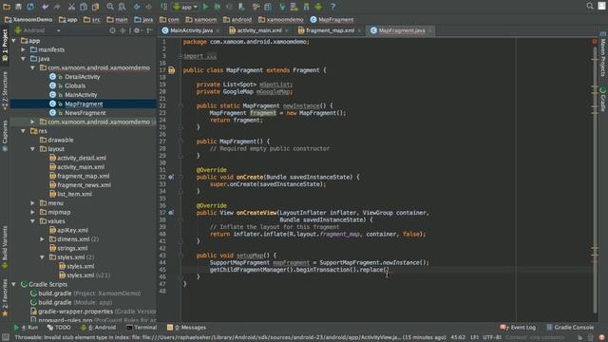The height and width of the screenshot is (342, 608).
Task: Click XamoomDemo in the breadcrumb bar
Action: coord(28,19)
